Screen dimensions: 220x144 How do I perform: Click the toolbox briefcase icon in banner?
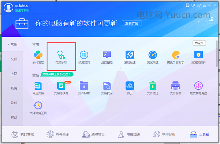tap(22, 24)
